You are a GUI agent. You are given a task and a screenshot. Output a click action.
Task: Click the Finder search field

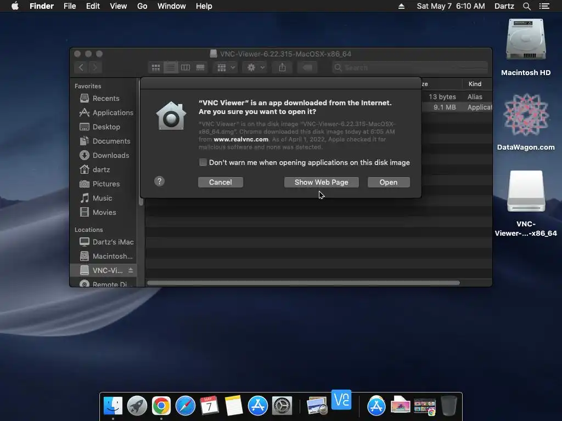[x=409, y=67]
